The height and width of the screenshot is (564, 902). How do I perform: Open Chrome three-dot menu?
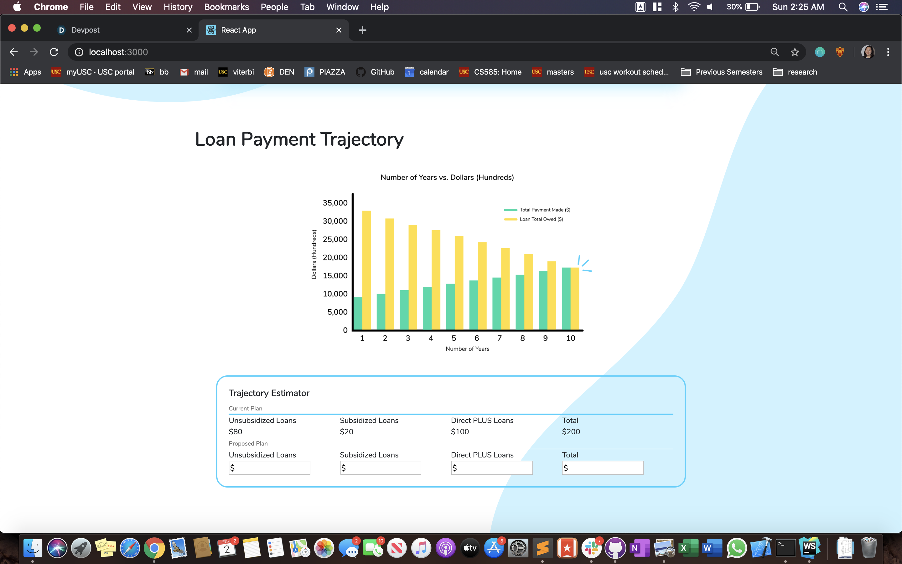pos(888,52)
